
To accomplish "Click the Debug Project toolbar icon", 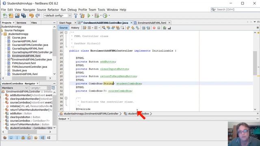I will (x=97, y=15).
